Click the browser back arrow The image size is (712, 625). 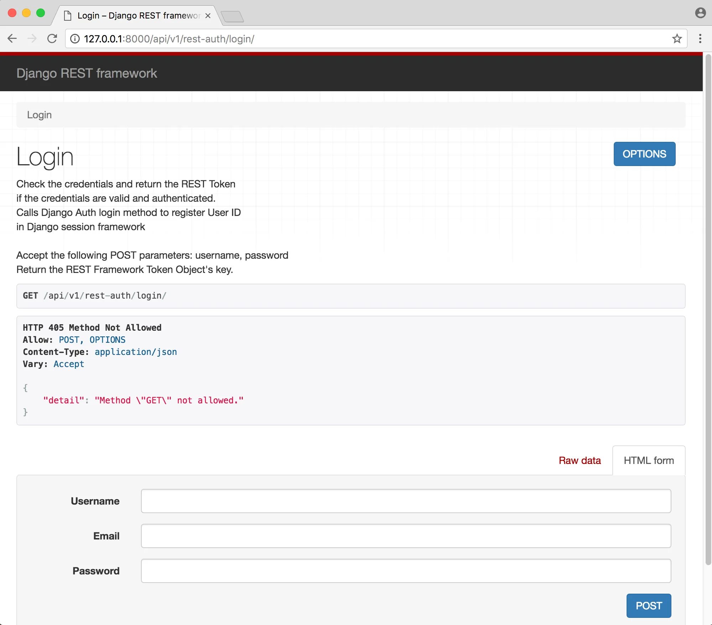tap(12, 38)
